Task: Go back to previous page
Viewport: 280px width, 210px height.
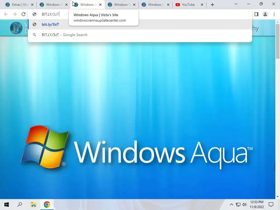Action: click(x=6, y=14)
